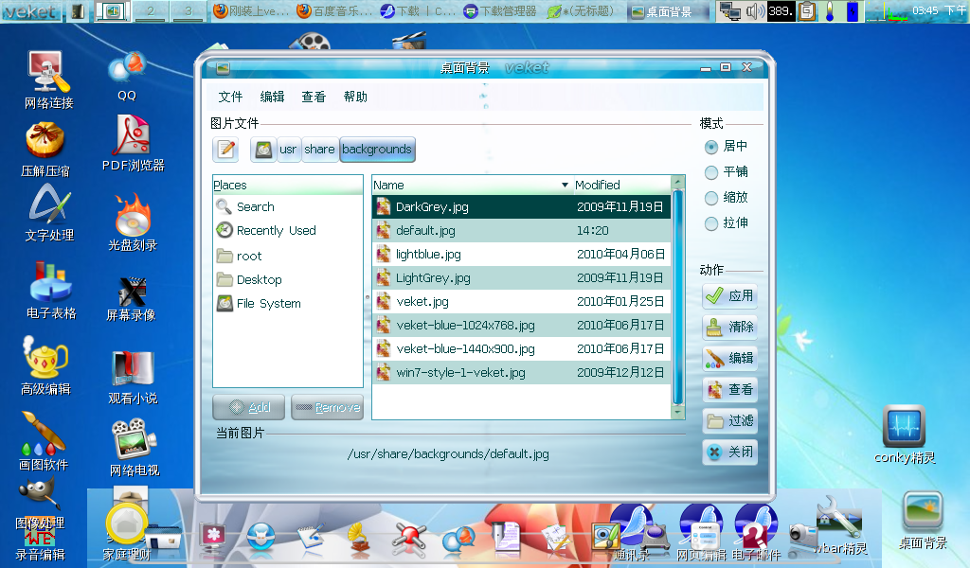The height and width of the screenshot is (568, 970).
Task: Open the network monitors tray icon
Action: (x=730, y=11)
